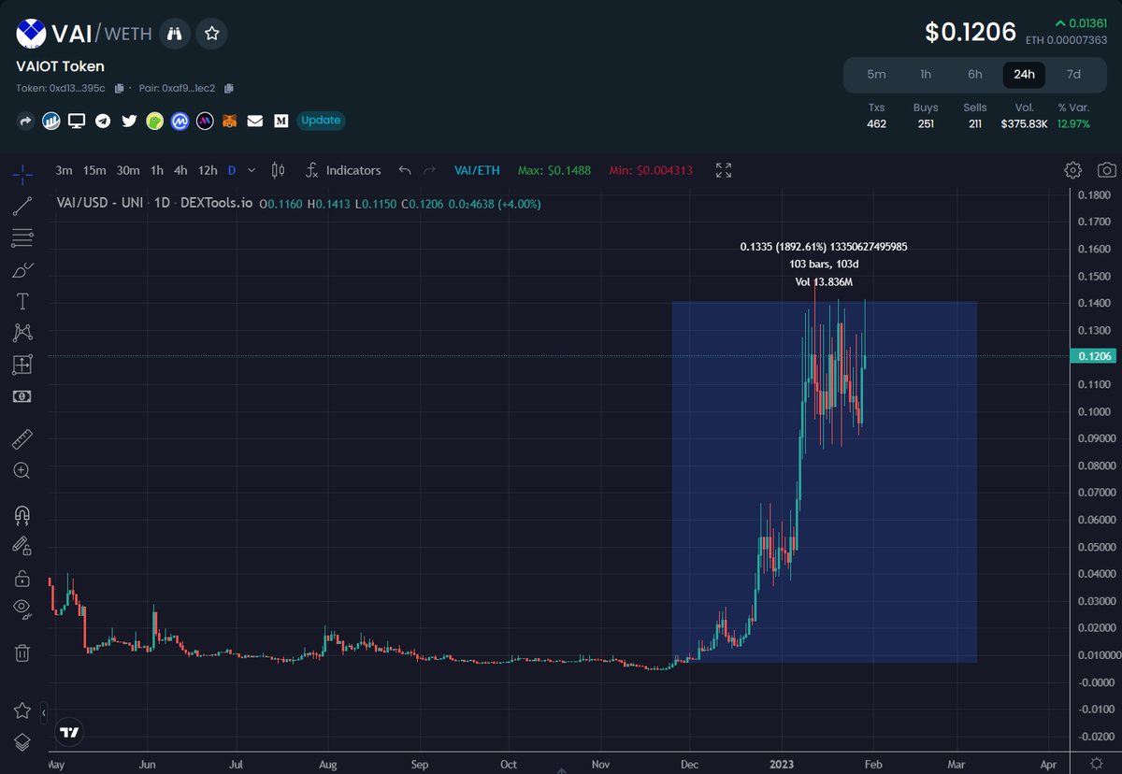Open the Fibonacci retracement tools
Image resolution: width=1122 pixels, height=774 pixels.
[22, 238]
